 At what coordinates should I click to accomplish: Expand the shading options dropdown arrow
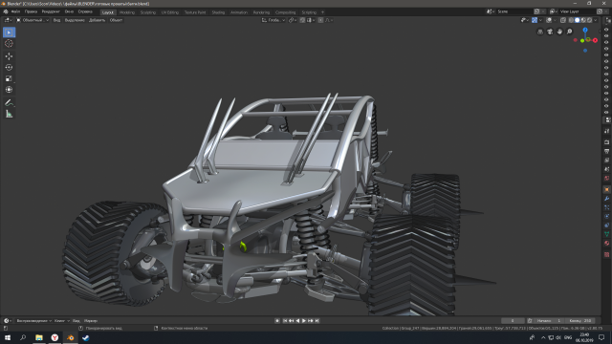point(595,20)
